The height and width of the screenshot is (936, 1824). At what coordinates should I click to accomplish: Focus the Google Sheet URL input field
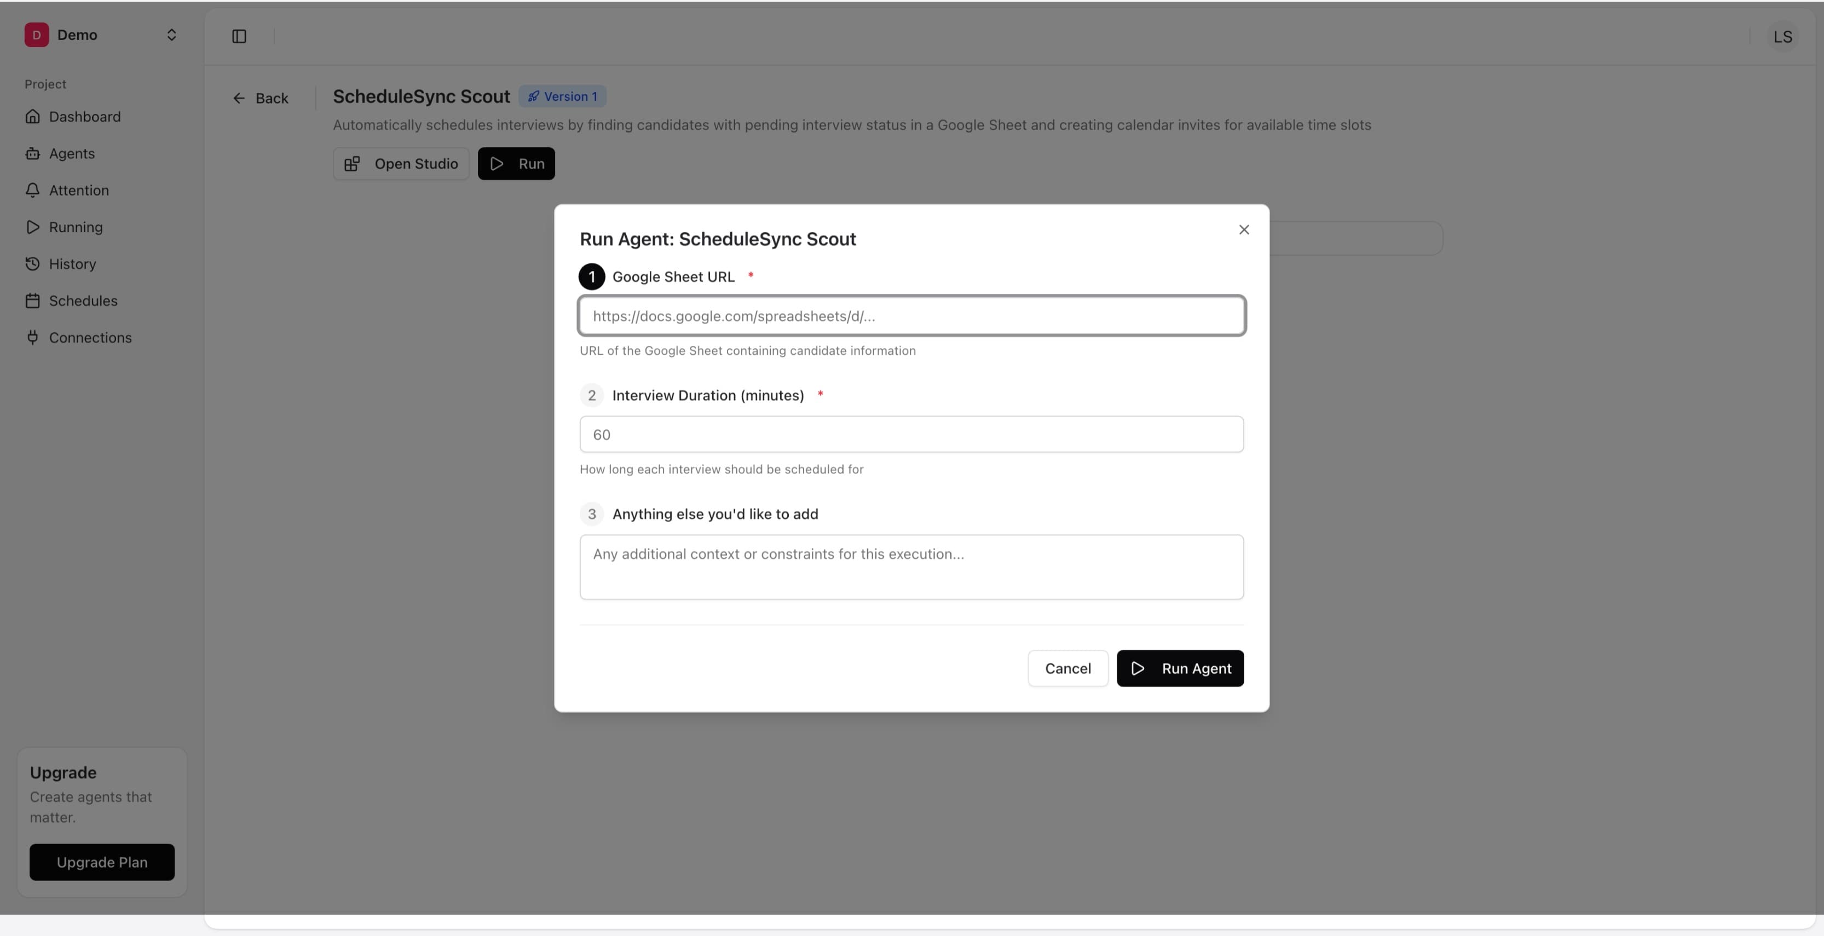tap(910, 316)
